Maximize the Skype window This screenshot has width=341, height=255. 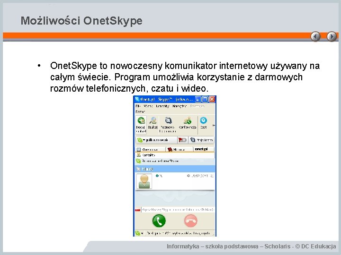(205, 99)
